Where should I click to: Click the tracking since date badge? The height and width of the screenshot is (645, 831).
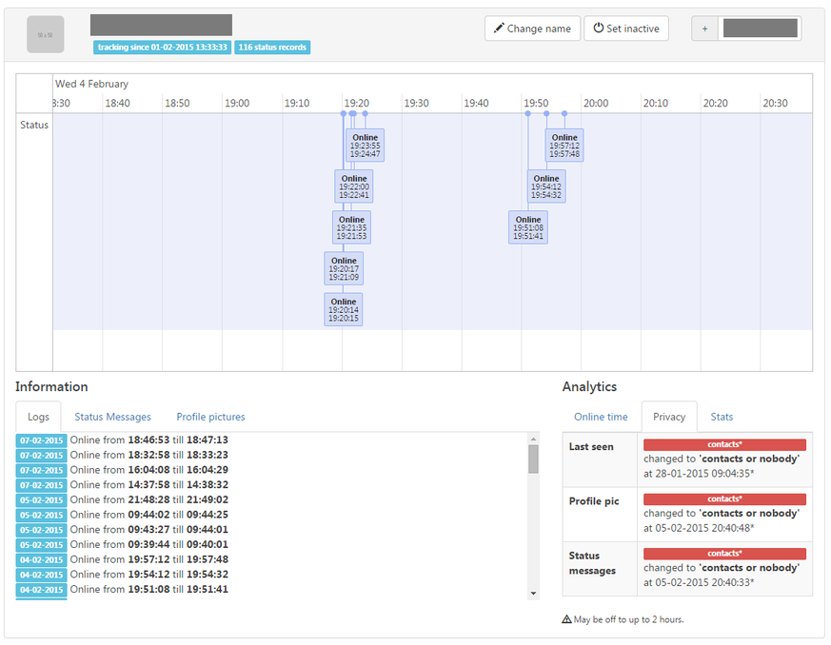[x=162, y=48]
